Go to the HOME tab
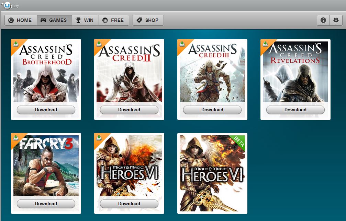Image resolution: width=346 pixels, height=221 pixels. (x=21, y=20)
